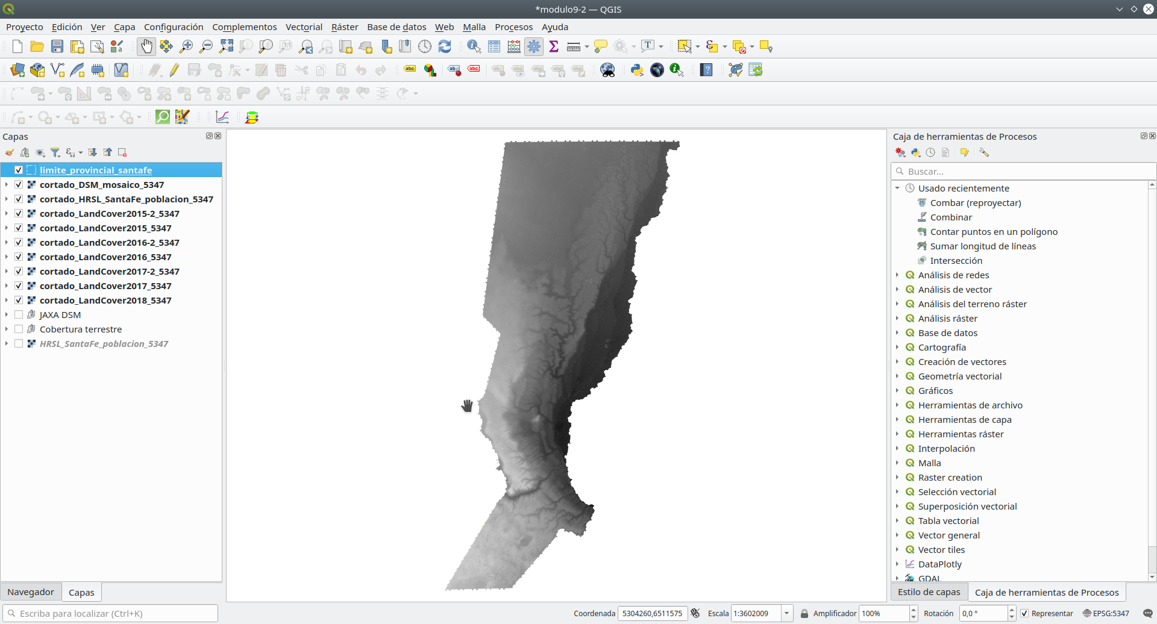
Task: Activate the Identify Features tool
Action: click(x=474, y=46)
